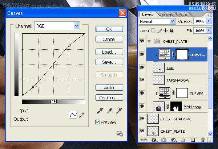Select the white point eyedropper
The height and width of the screenshot is (149, 218).
pyautogui.click(x=119, y=111)
